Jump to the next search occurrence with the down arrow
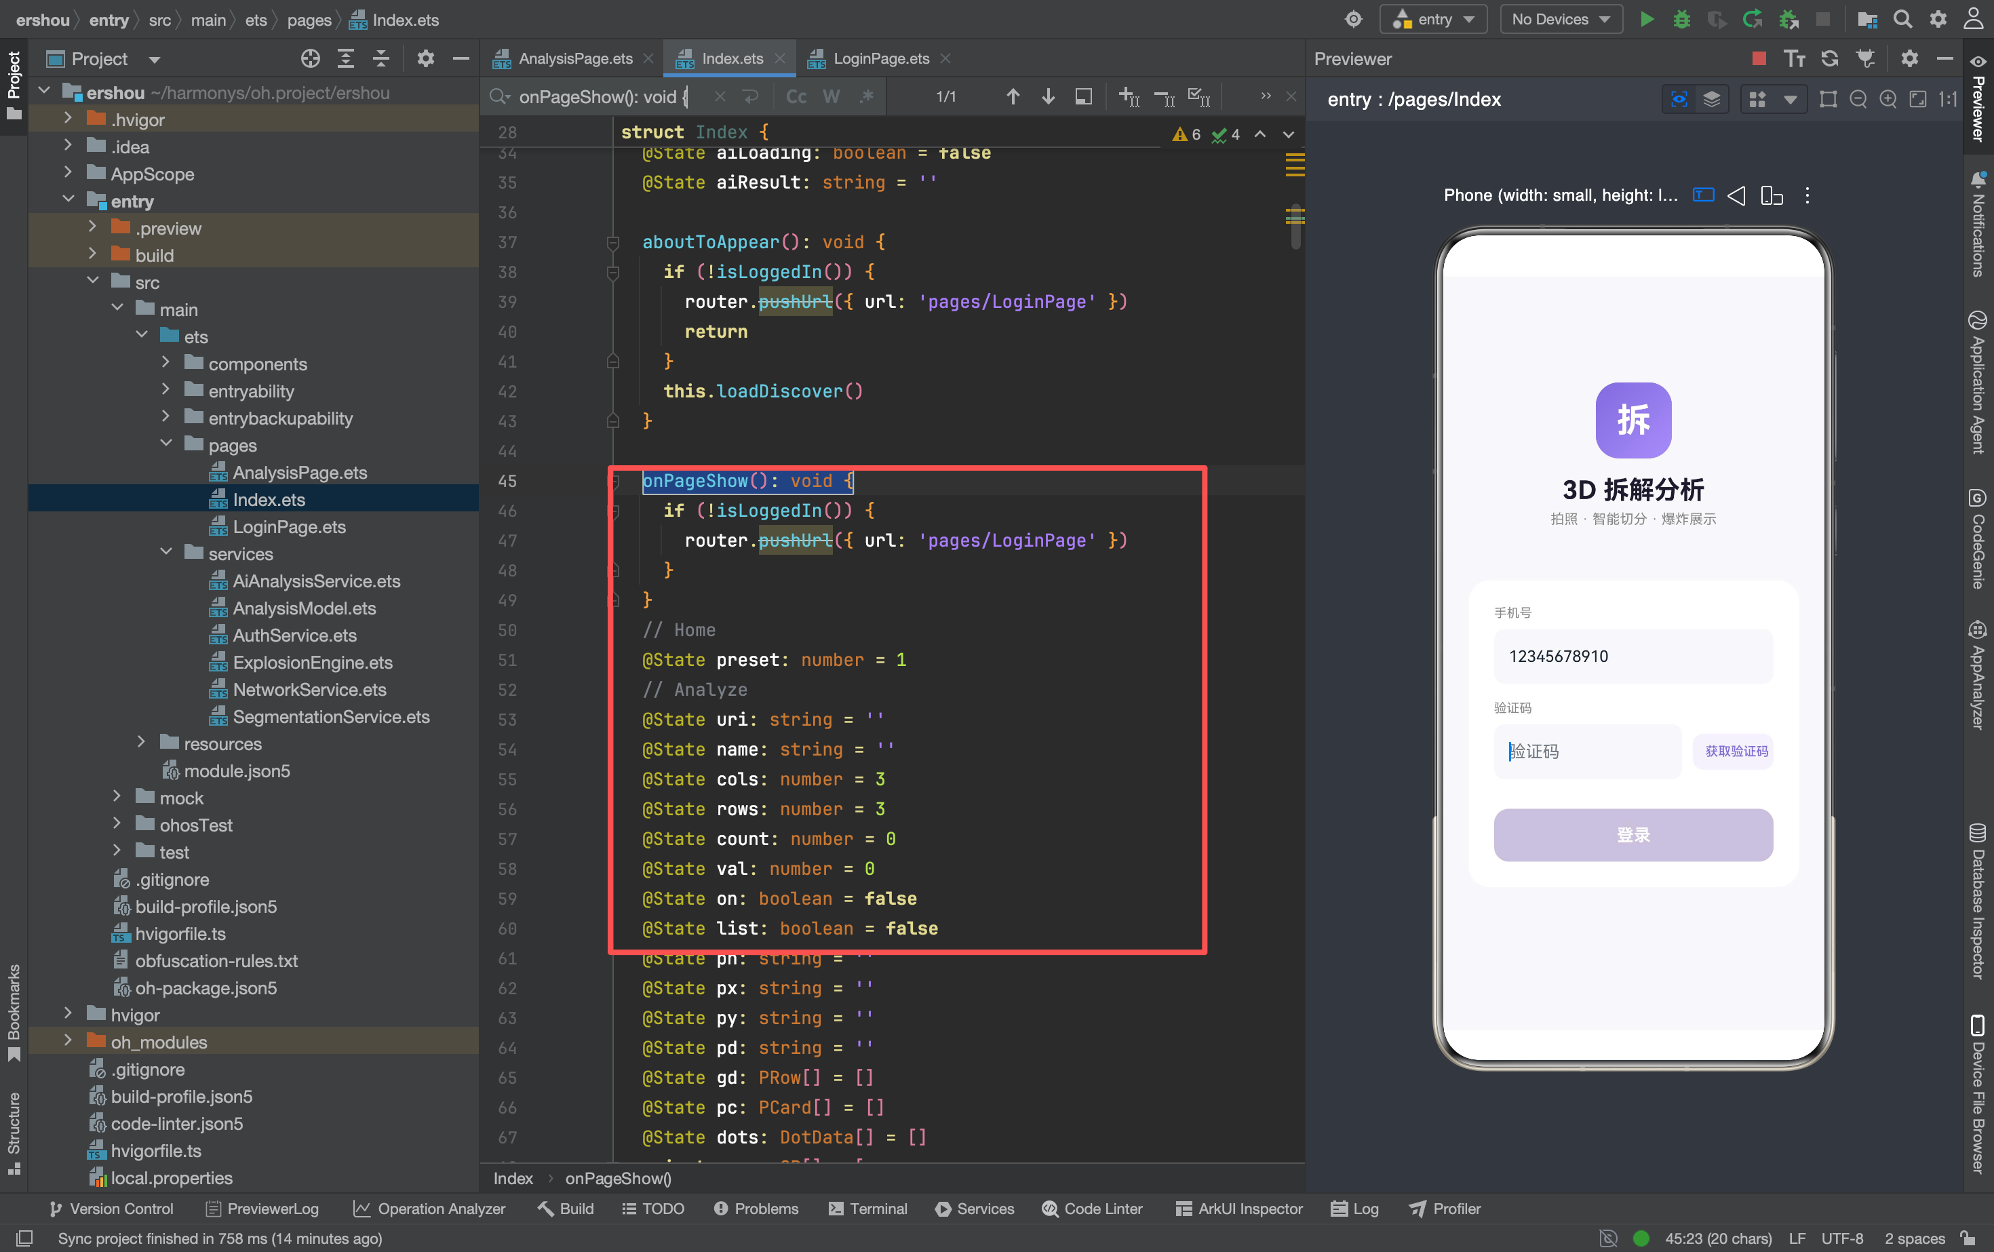Image resolution: width=1994 pixels, height=1252 pixels. (x=1047, y=97)
